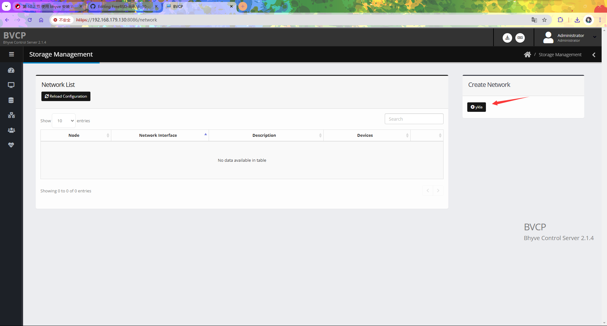Image resolution: width=607 pixels, height=326 pixels.
Task: Click the browser home icon
Action: (x=41, y=20)
